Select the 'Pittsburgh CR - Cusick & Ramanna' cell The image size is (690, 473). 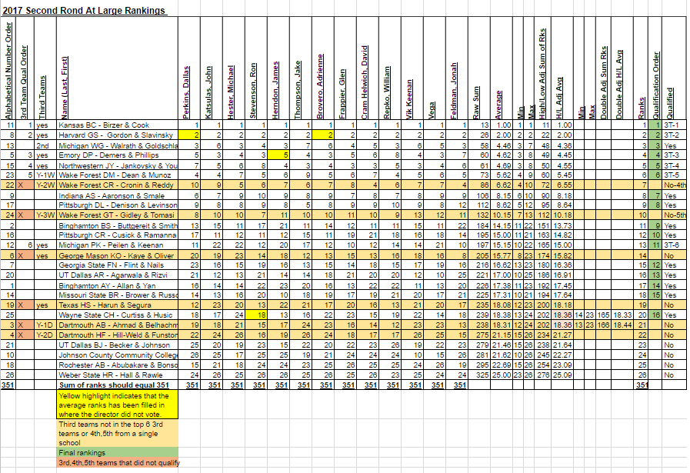click(117, 235)
